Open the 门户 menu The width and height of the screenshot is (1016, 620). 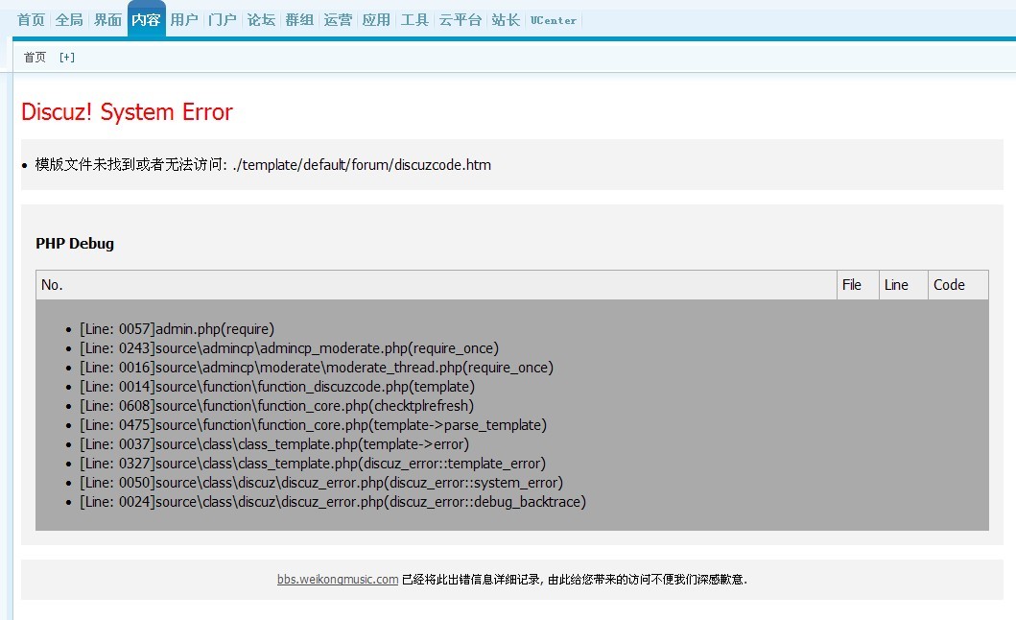point(223,20)
